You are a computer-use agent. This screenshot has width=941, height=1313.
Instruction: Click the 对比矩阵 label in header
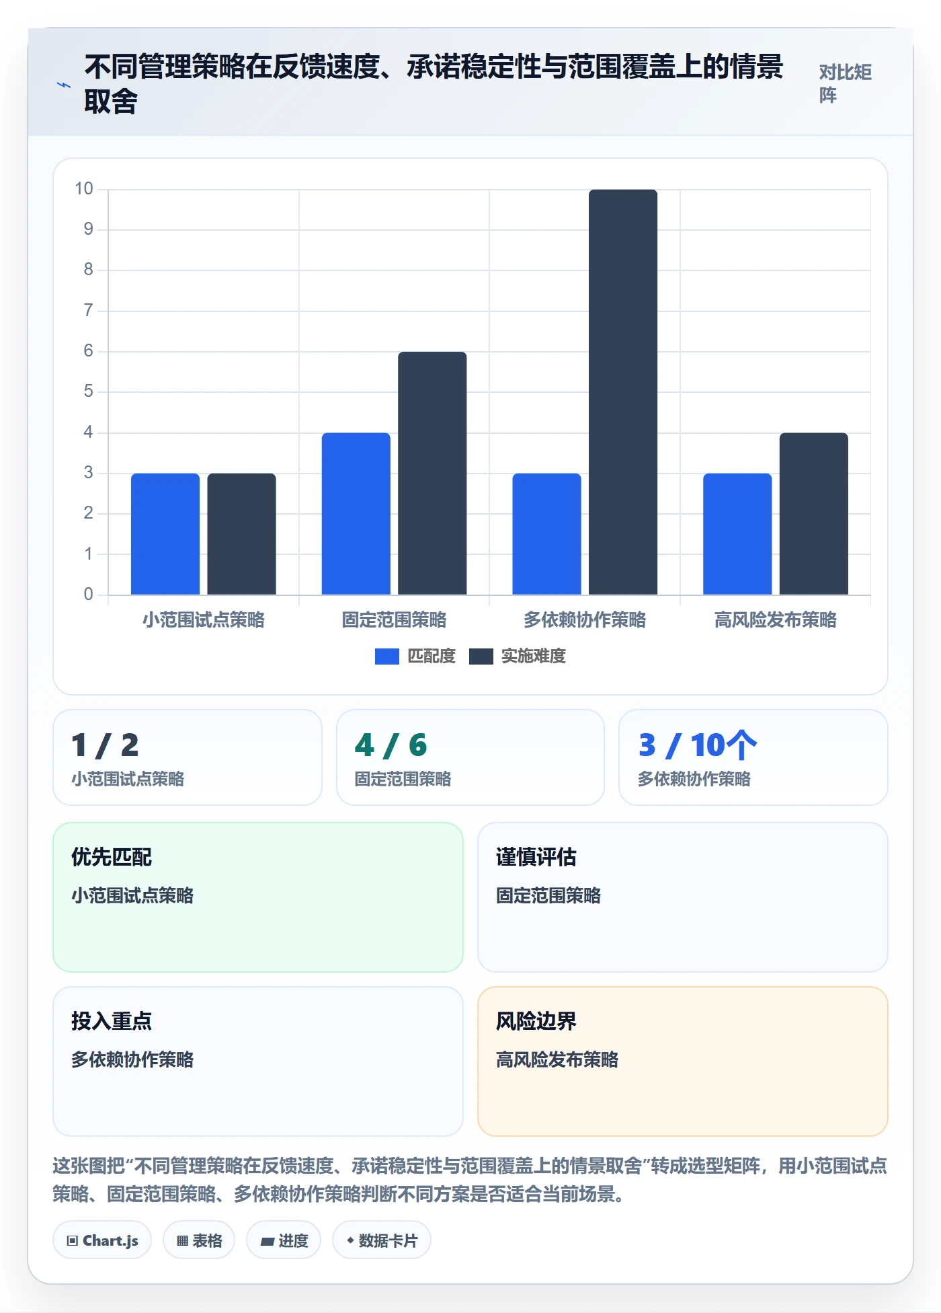pyautogui.click(x=845, y=83)
